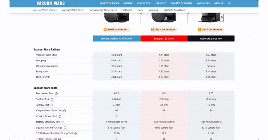Image resolution: width=268 pixels, height=140 pixels.
Task: Open the Carpet Cleaner navigation menu
Action: tap(182, 3)
